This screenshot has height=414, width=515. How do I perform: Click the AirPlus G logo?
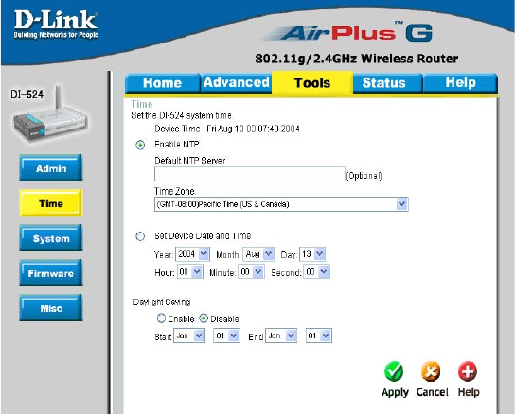tap(348, 32)
